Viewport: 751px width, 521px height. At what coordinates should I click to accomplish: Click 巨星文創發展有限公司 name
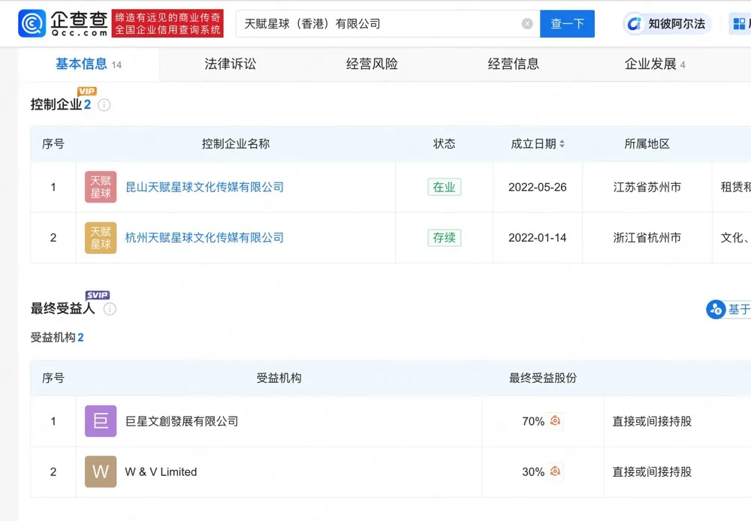(182, 421)
